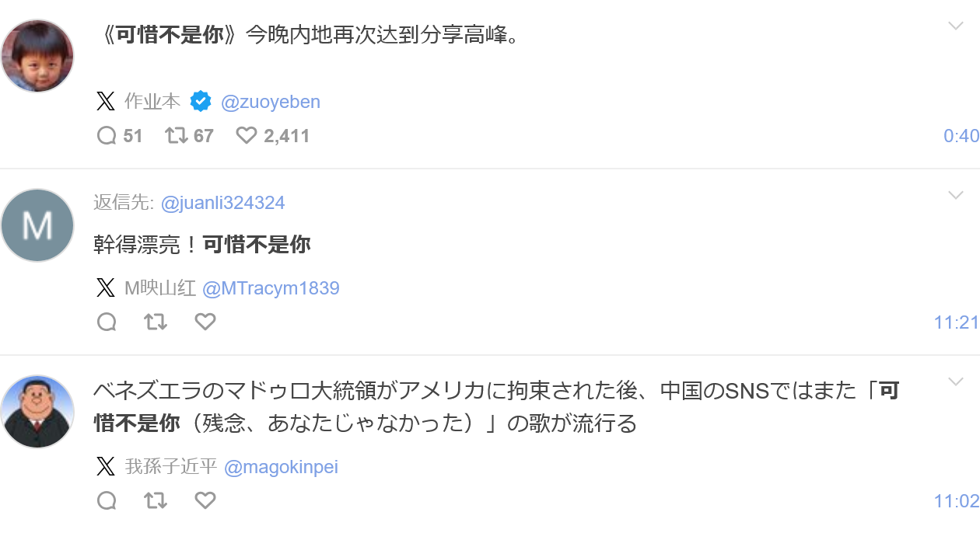Open the @juanli324324 reply-to link
980x533 pixels.
click(x=222, y=203)
